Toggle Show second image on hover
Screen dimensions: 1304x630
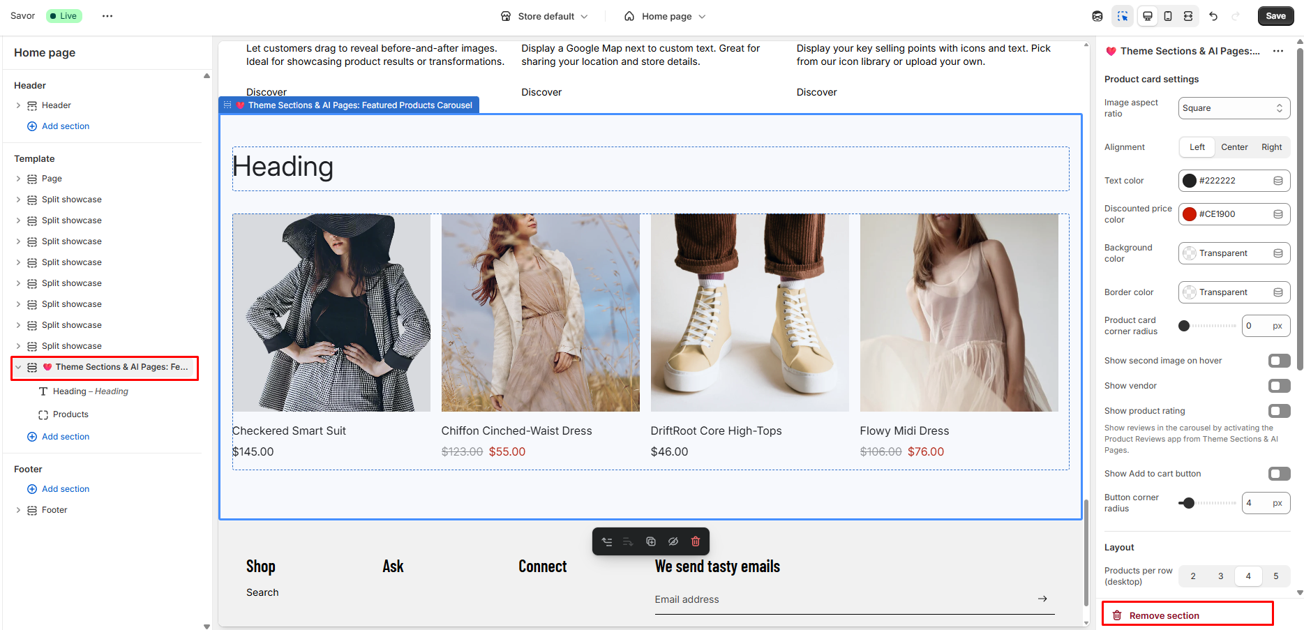(1280, 361)
